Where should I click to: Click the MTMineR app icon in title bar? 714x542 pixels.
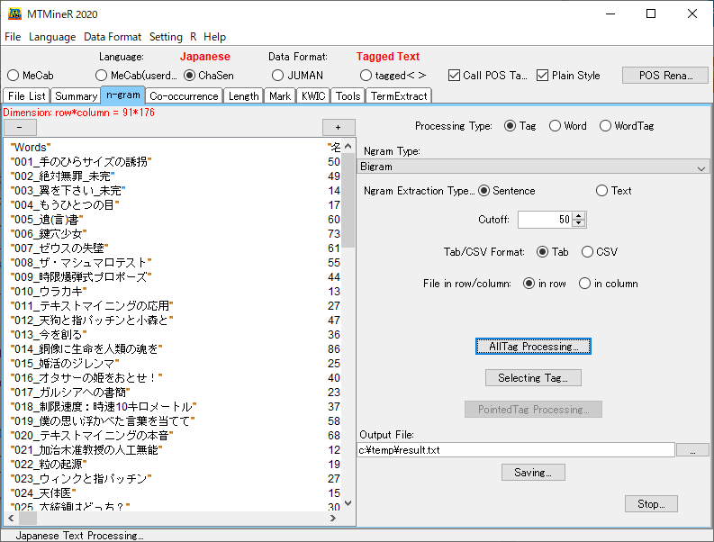click(x=15, y=14)
